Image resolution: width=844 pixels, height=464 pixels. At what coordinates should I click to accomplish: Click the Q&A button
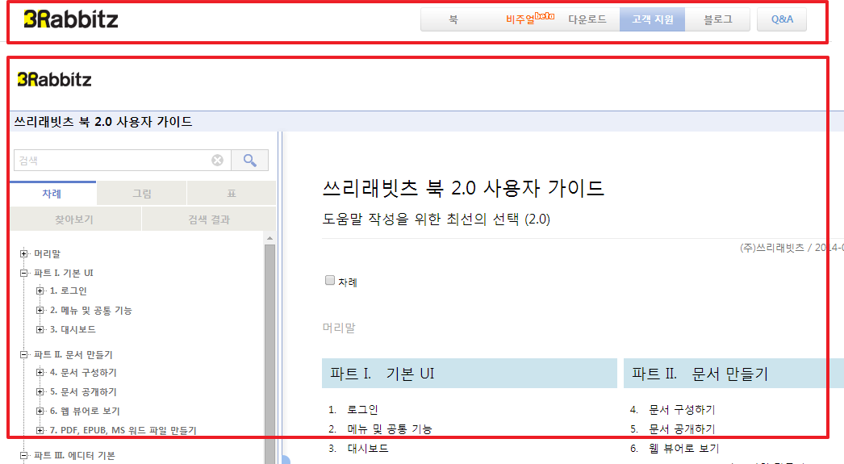point(782,19)
